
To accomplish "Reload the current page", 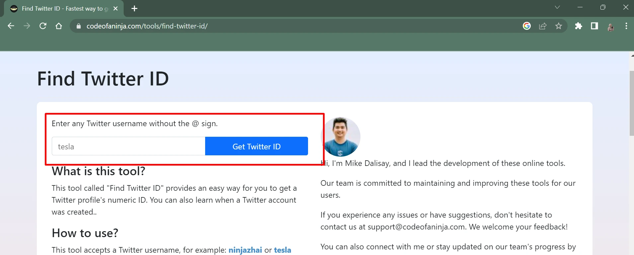I will click(x=43, y=26).
